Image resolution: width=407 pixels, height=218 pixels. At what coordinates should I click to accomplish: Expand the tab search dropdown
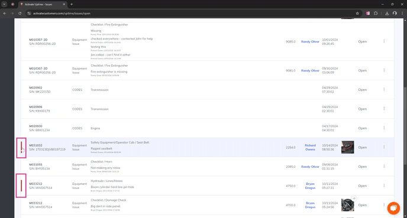[4, 4]
